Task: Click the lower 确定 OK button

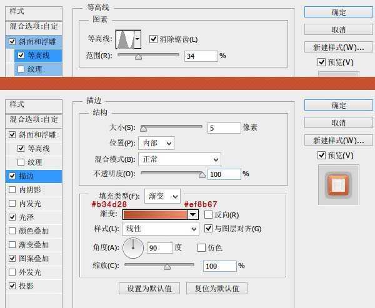Action: pos(338,106)
